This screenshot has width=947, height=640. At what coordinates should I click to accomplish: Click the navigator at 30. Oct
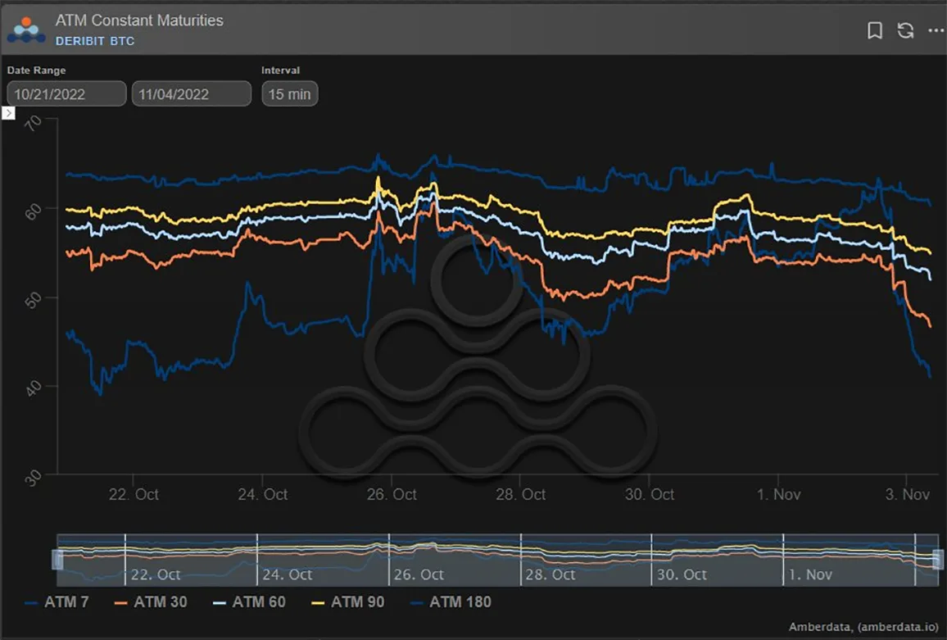(x=682, y=574)
